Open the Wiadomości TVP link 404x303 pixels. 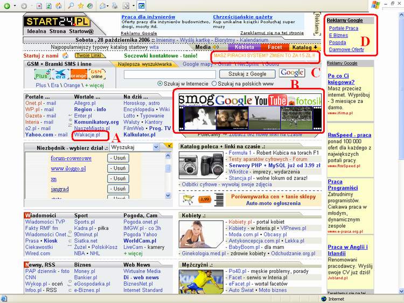pos(45,222)
